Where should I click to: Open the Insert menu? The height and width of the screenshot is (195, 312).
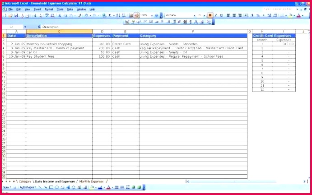pyautogui.click(x=37, y=9)
